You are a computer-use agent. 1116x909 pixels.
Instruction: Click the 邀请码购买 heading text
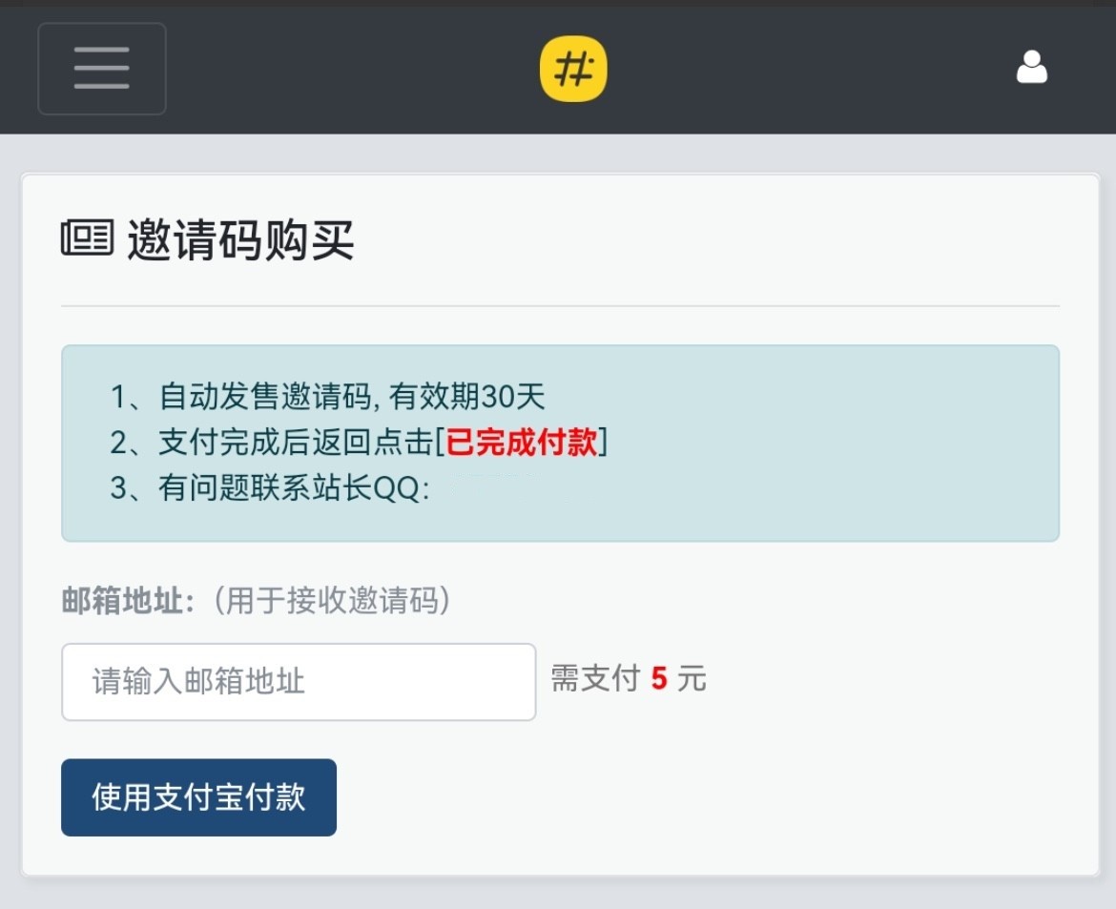[x=240, y=239]
